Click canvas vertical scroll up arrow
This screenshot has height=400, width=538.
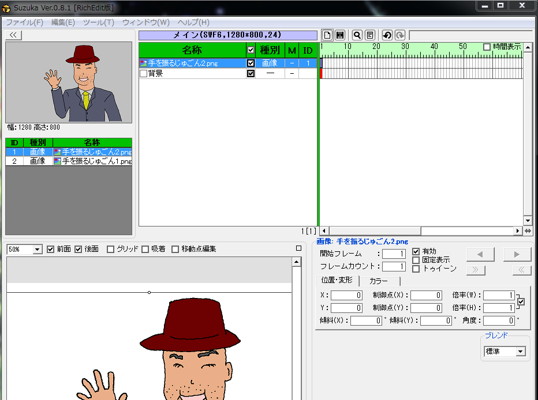297,262
